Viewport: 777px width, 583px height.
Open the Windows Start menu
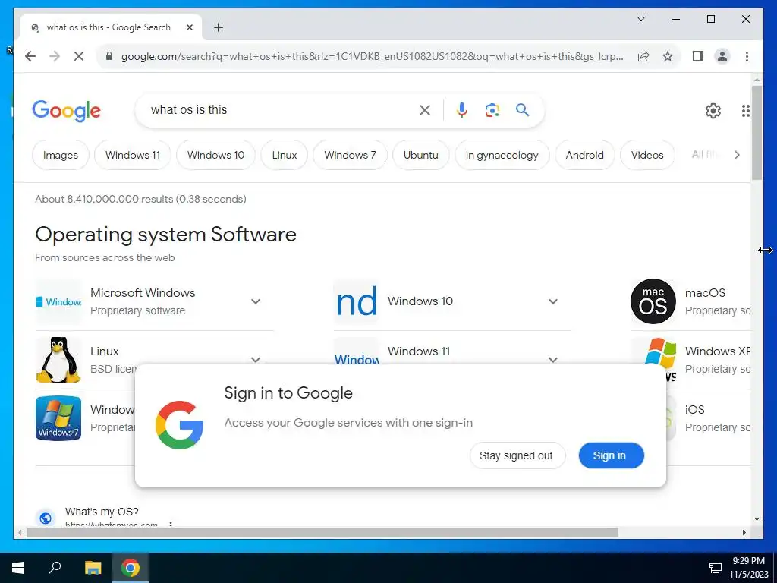click(x=18, y=568)
